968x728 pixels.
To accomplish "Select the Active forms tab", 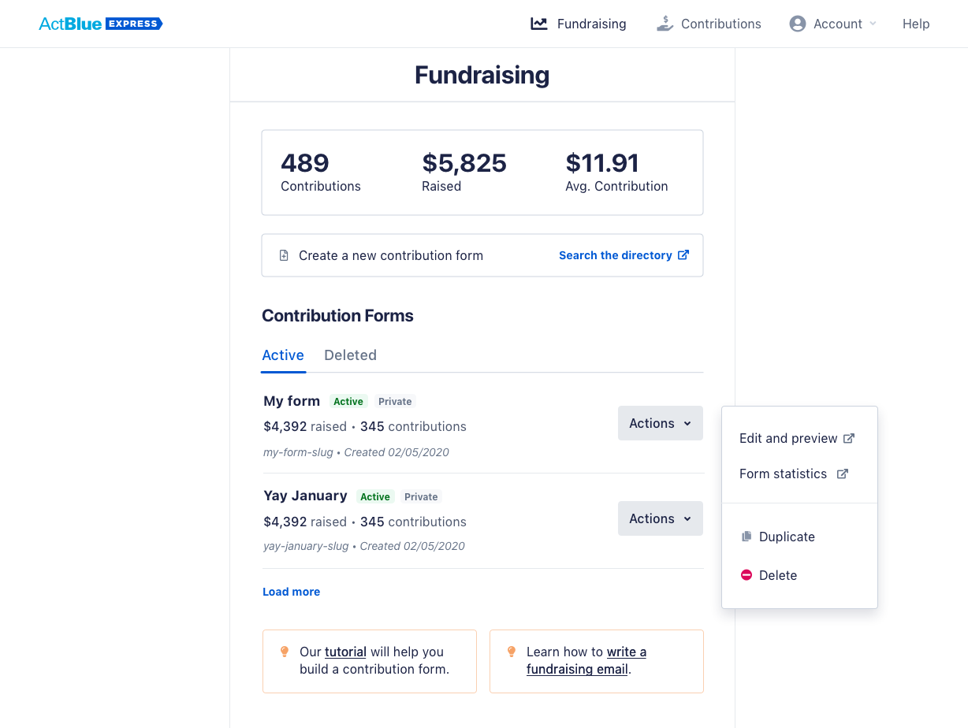I will [283, 355].
